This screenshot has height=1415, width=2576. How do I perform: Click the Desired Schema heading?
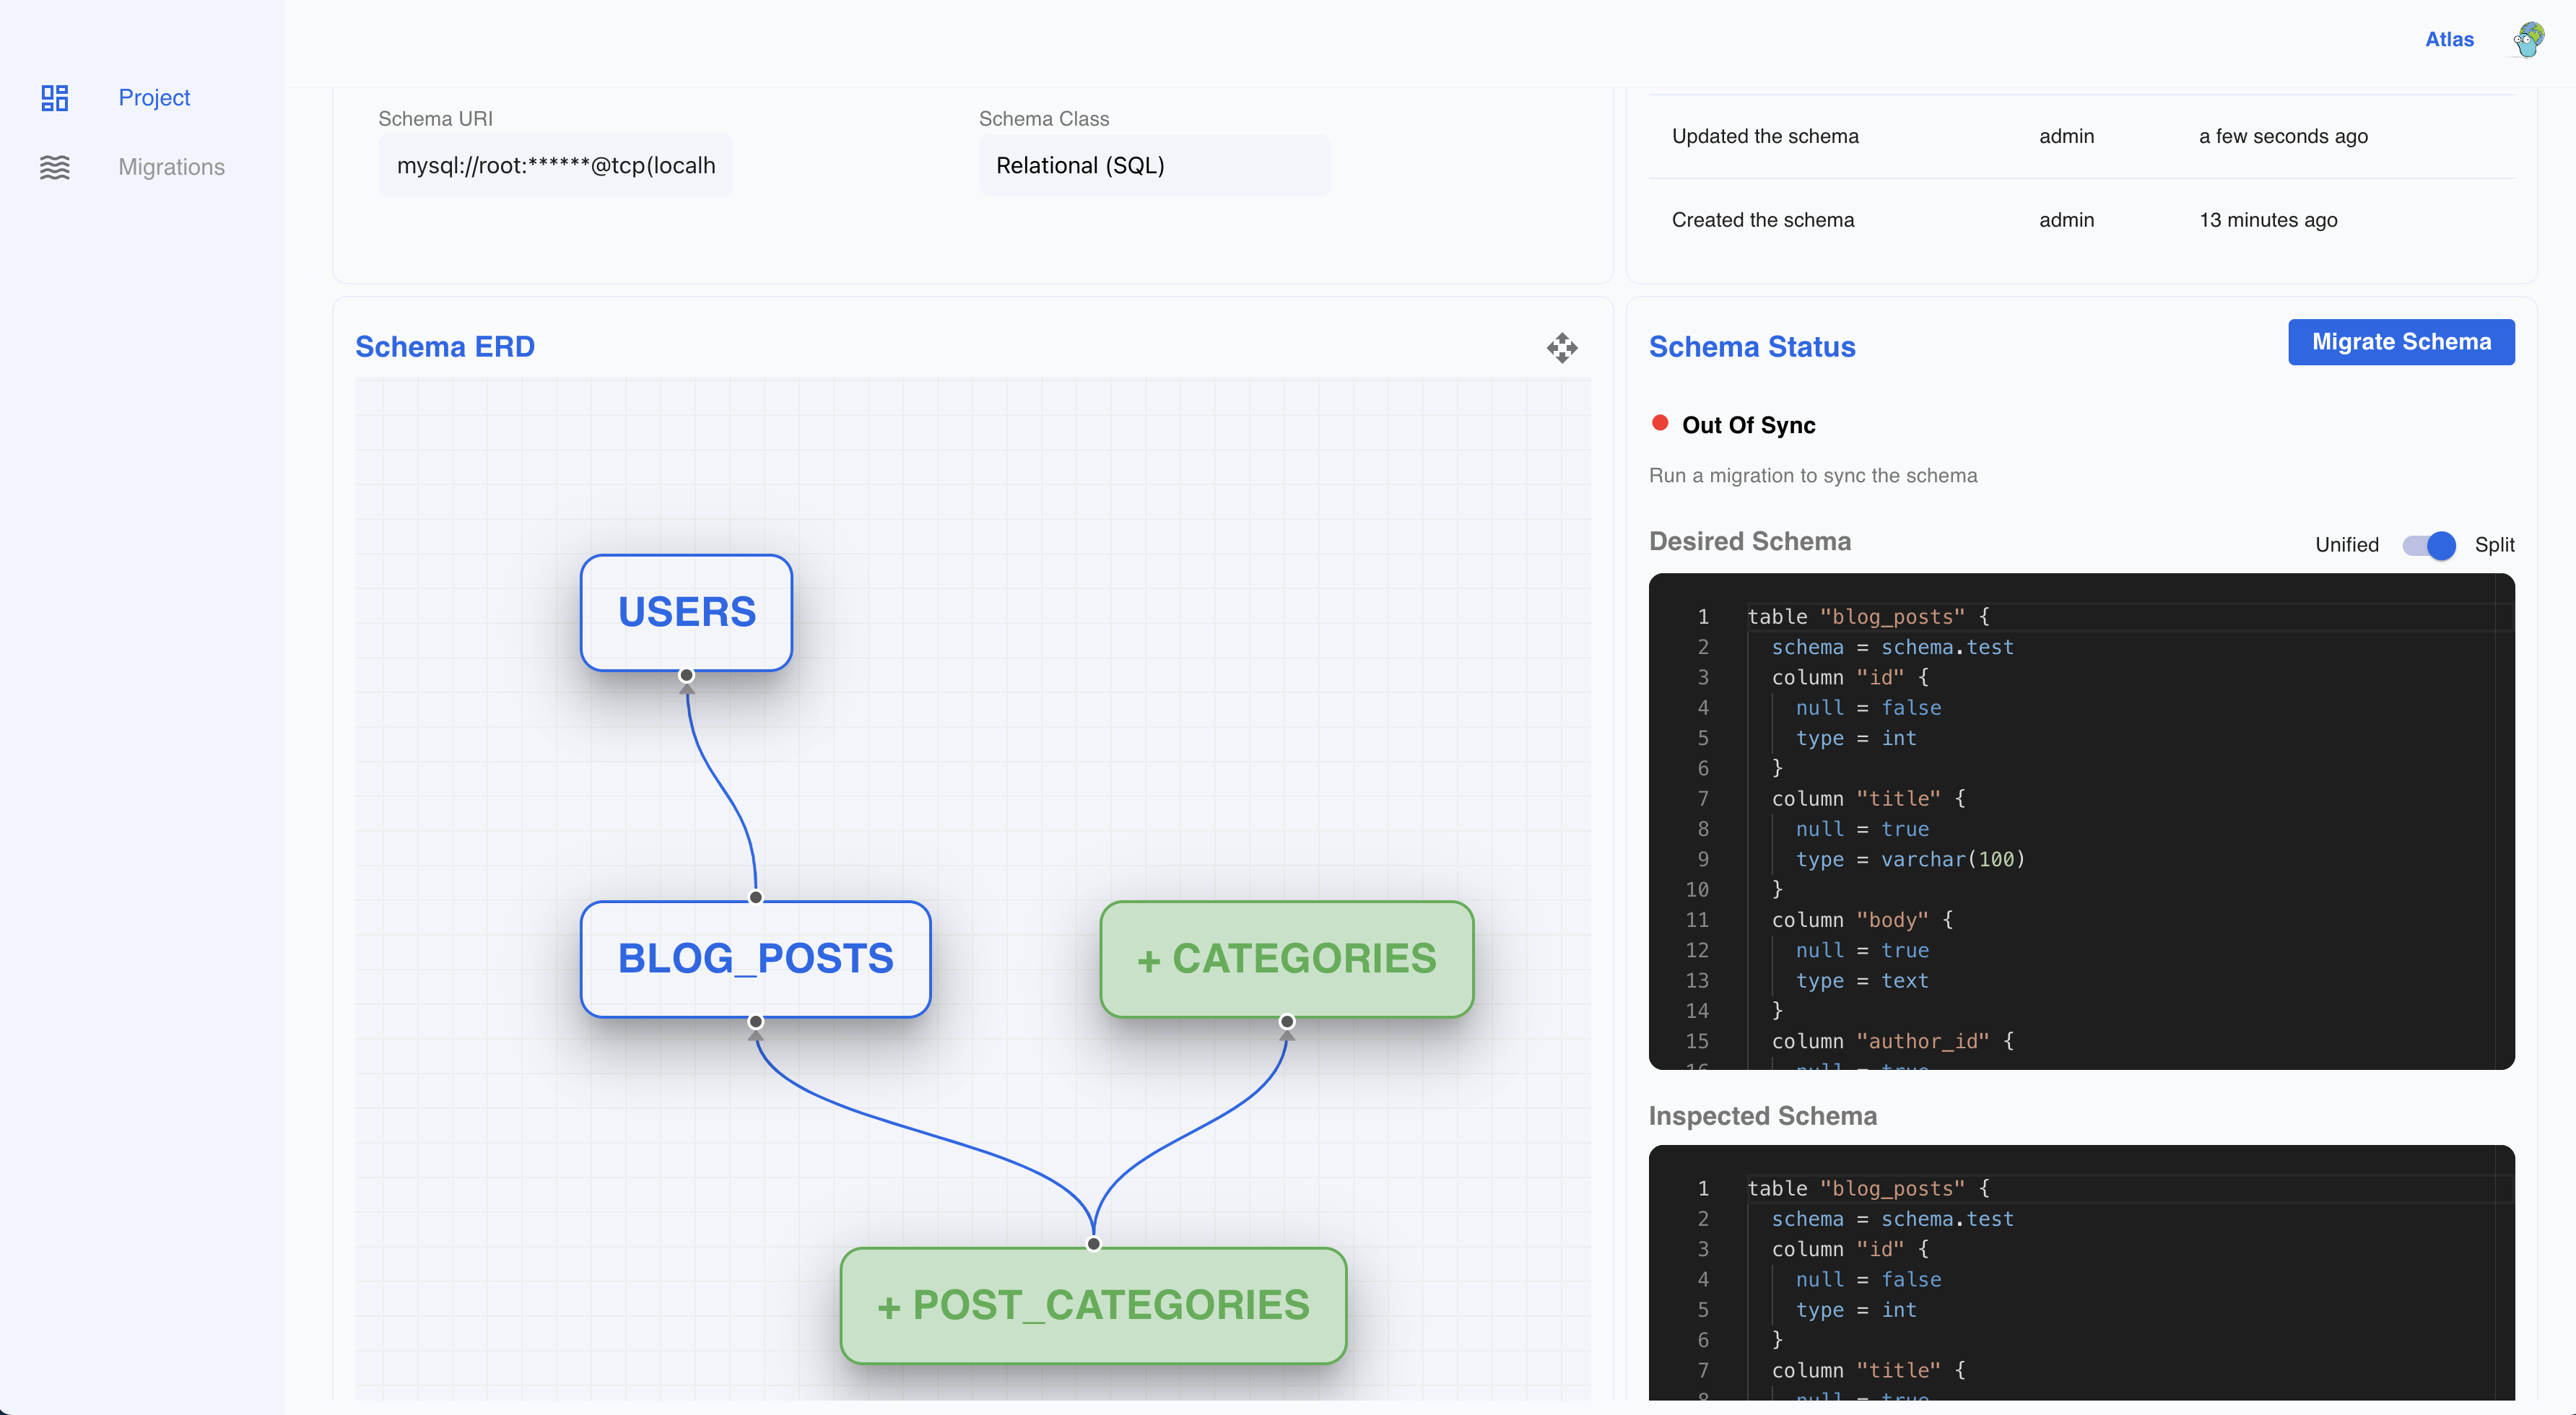1750,541
